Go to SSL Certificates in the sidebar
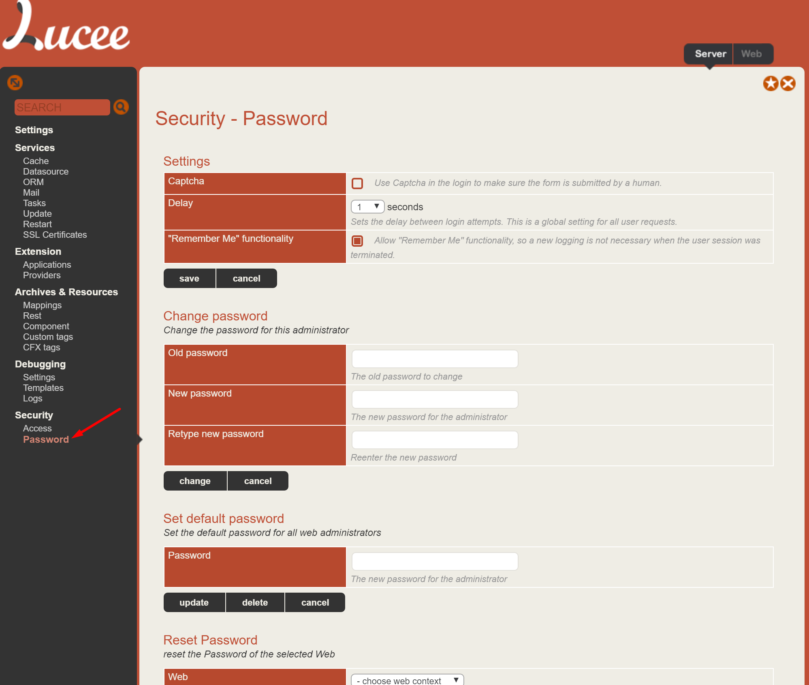The image size is (809, 685). tap(55, 235)
